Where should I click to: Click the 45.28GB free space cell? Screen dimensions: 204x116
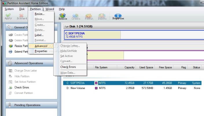(167, 83)
